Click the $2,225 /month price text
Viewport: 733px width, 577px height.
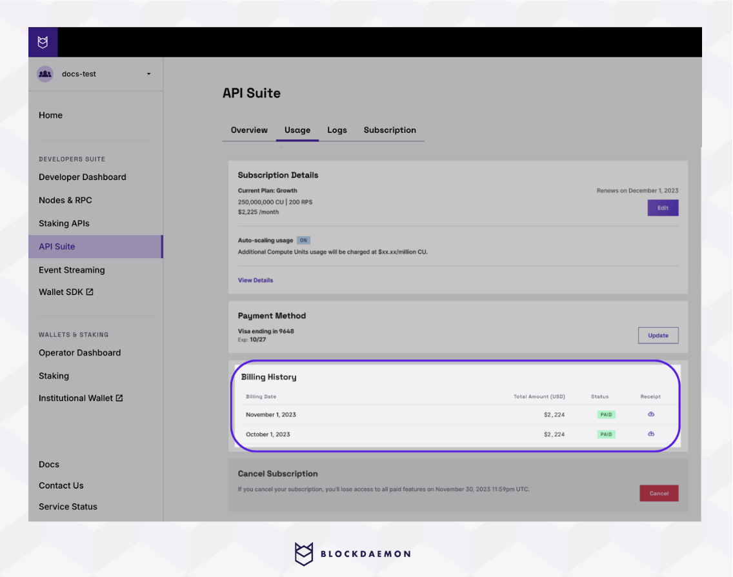[258, 212]
